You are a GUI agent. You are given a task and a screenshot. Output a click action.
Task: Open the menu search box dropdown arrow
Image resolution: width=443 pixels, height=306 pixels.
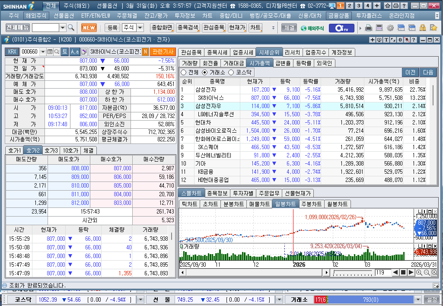pos(63,27)
